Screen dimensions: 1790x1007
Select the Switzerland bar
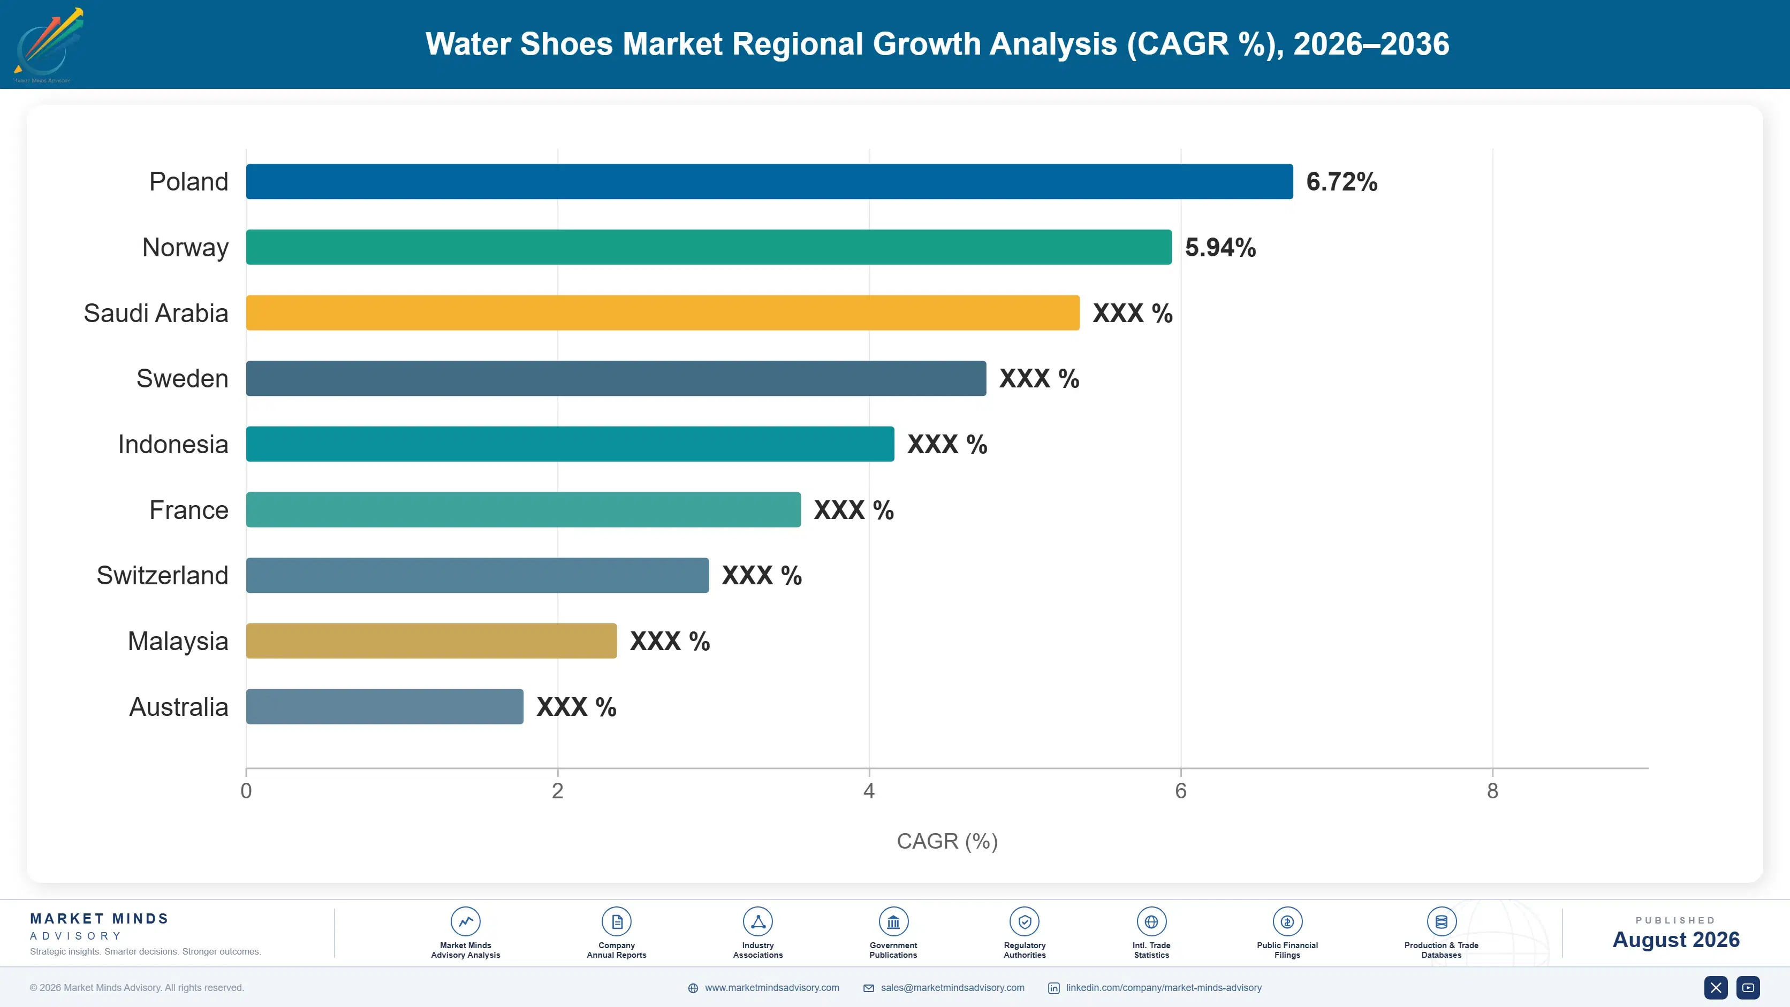(477, 575)
